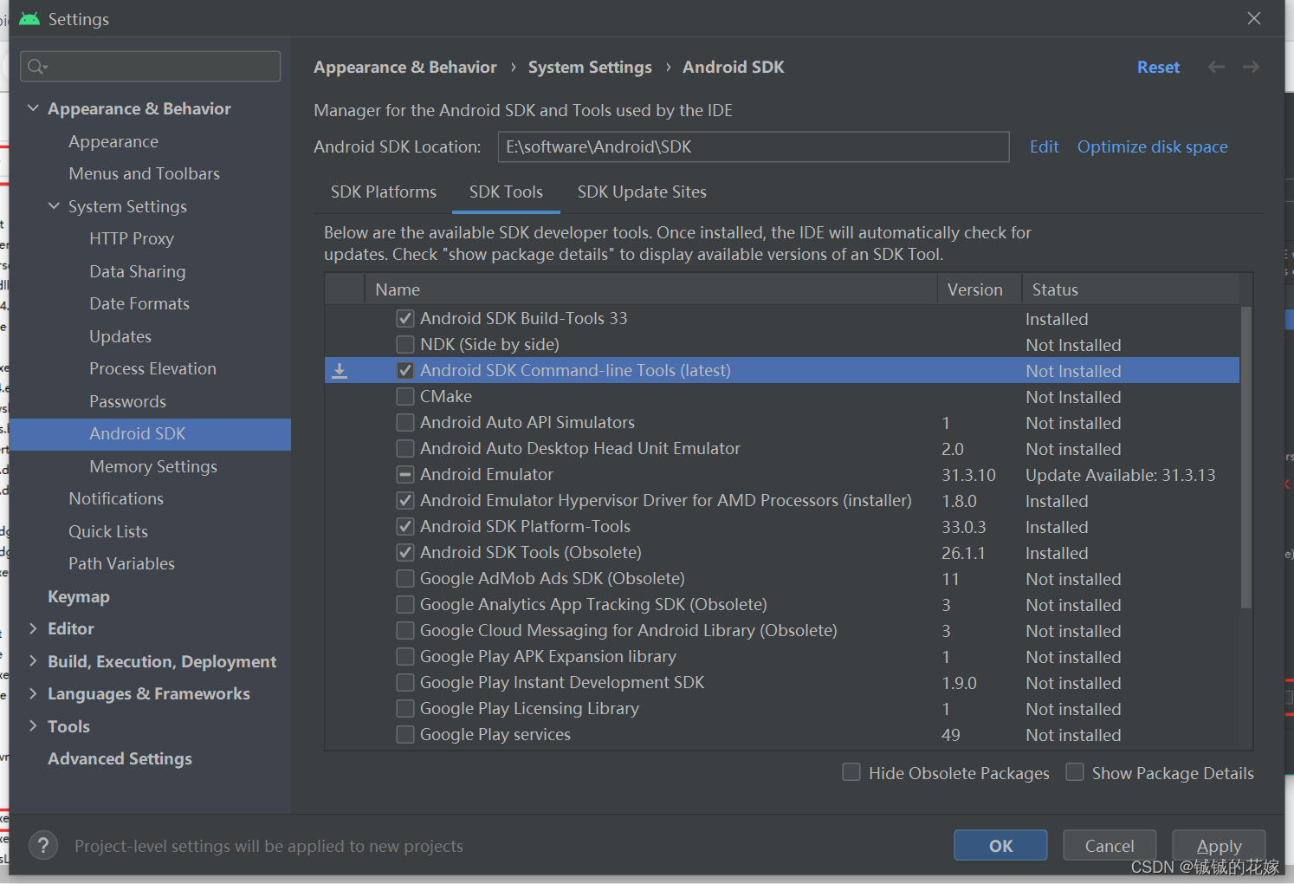
Task: Uncheck Android SDK Platform-Tools
Action: coord(404,526)
